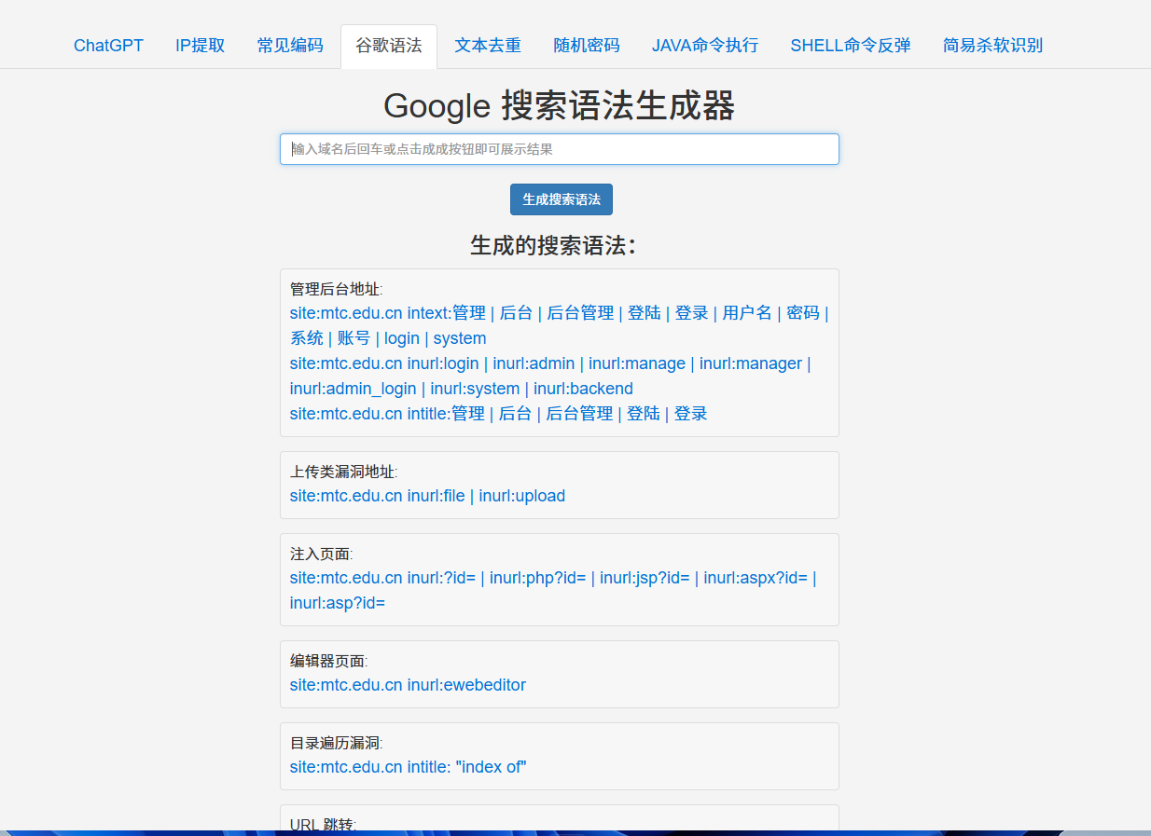Screen dimensions: 1151x836
Task: Open the ChatGPT tab
Action: (x=108, y=46)
